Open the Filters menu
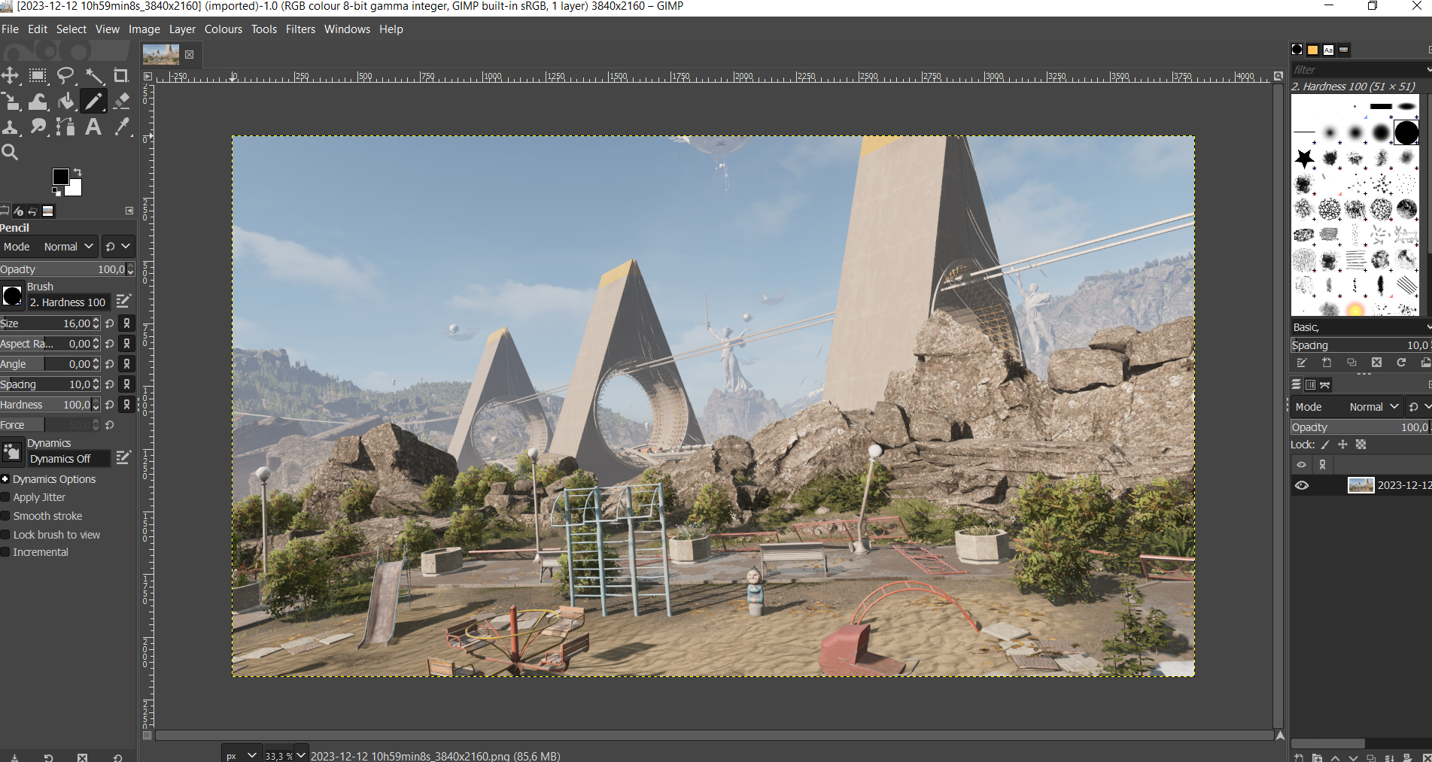Viewport: 1432px width, 762px height. pyautogui.click(x=300, y=29)
